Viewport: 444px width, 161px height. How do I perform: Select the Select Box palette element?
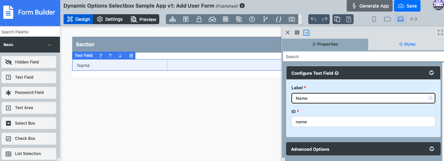[x=29, y=123]
